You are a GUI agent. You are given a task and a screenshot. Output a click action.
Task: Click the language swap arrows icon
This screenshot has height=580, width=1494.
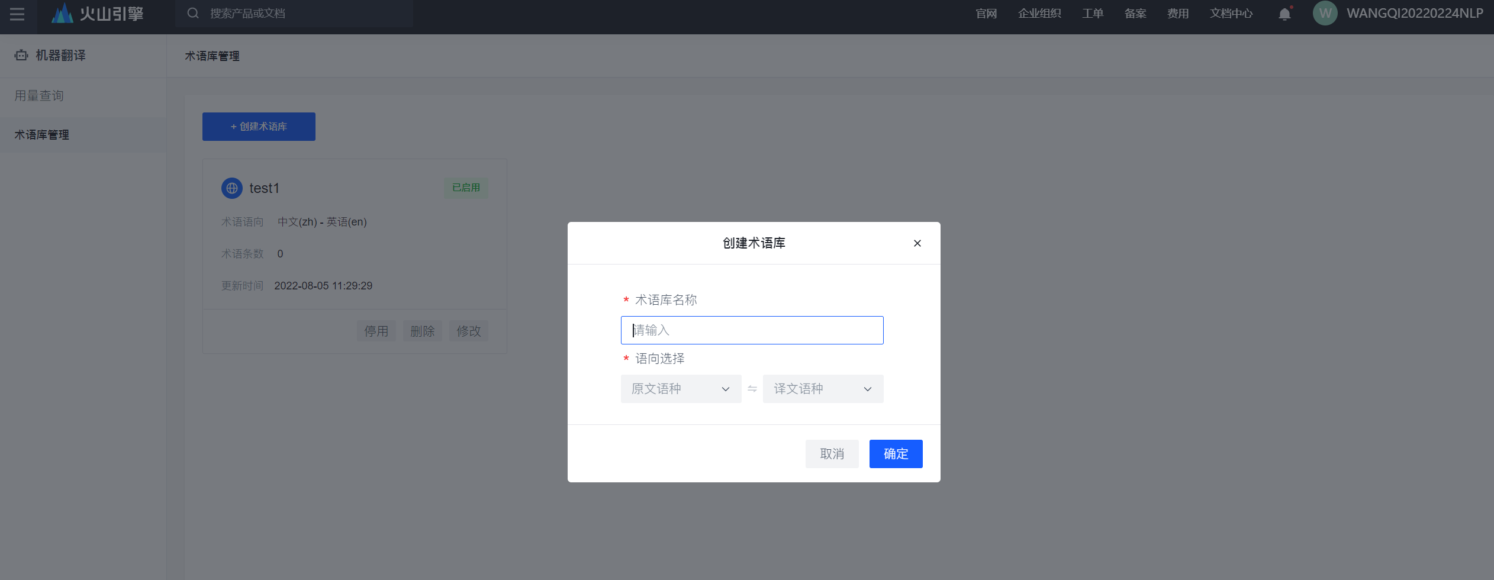coord(752,389)
